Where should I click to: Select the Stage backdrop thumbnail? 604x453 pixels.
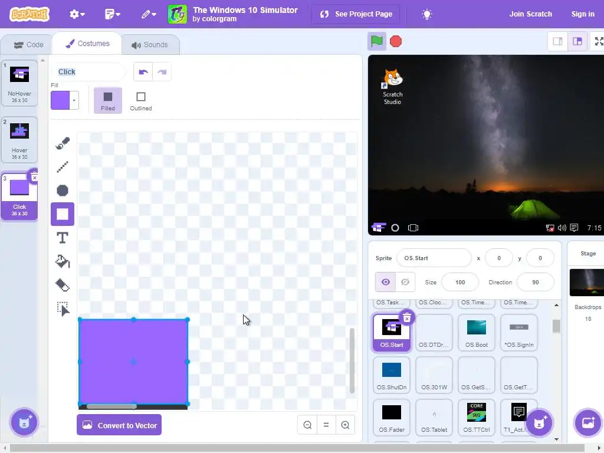click(x=587, y=283)
